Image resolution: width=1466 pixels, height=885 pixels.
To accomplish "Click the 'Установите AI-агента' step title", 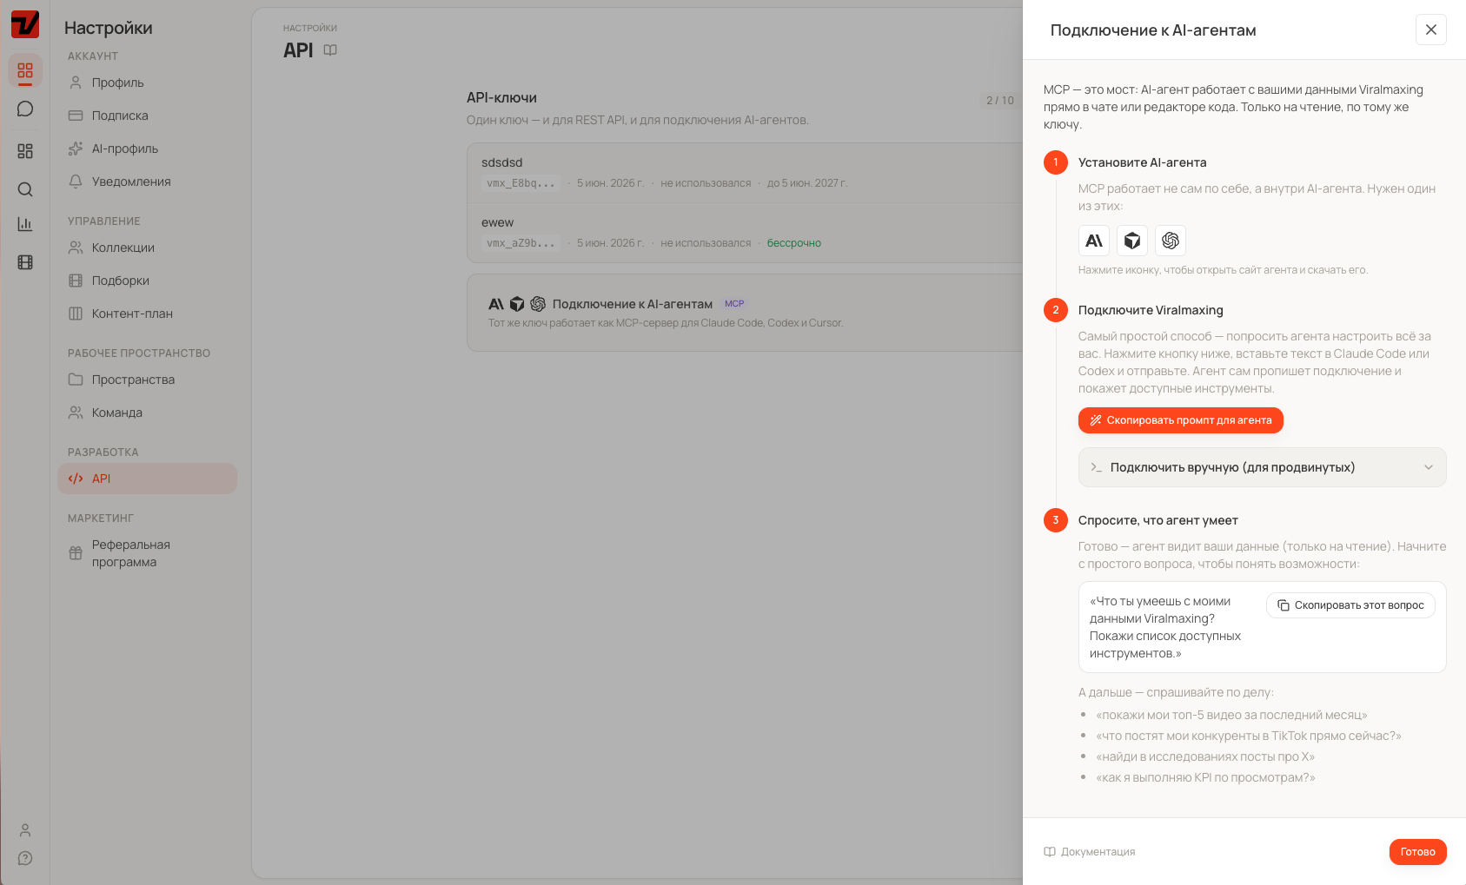I will pos(1142,162).
